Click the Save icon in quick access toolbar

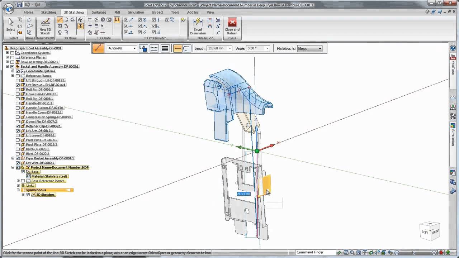pyautogui.click(x=19, y=5)
